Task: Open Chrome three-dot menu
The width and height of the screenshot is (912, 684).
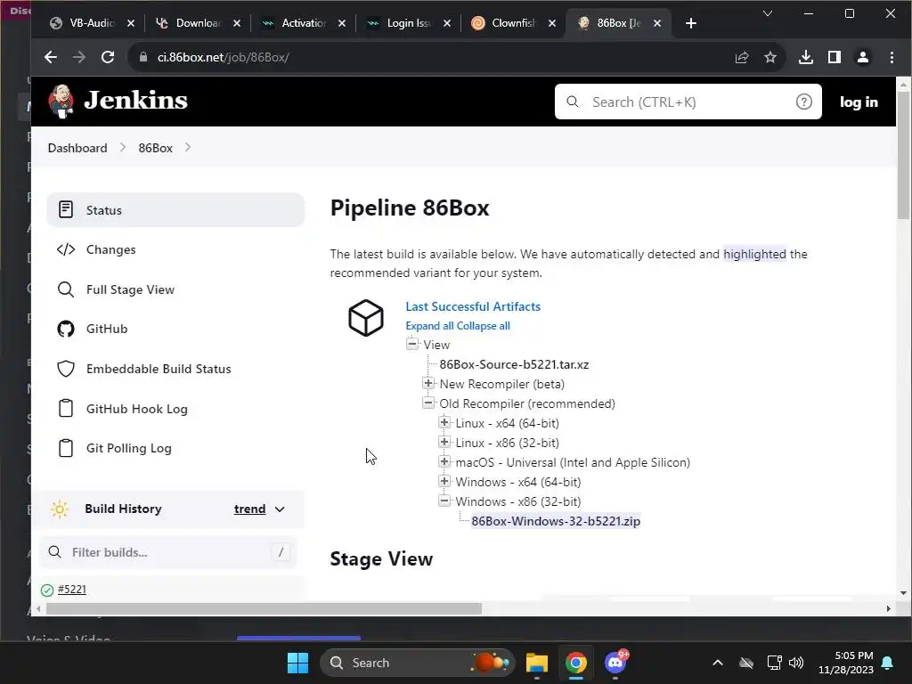Action: click(x=892, y=57)
